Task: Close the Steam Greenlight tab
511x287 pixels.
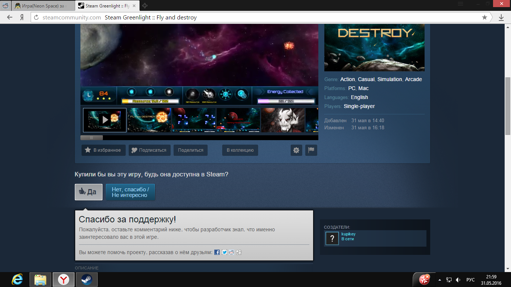Action: [134, 6]
